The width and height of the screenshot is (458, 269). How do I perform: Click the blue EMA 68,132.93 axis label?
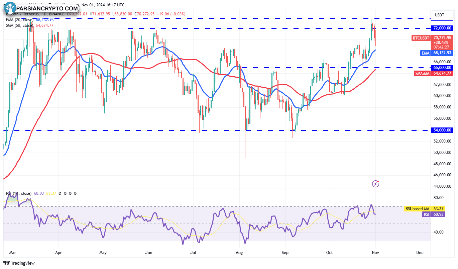point(436,53)
